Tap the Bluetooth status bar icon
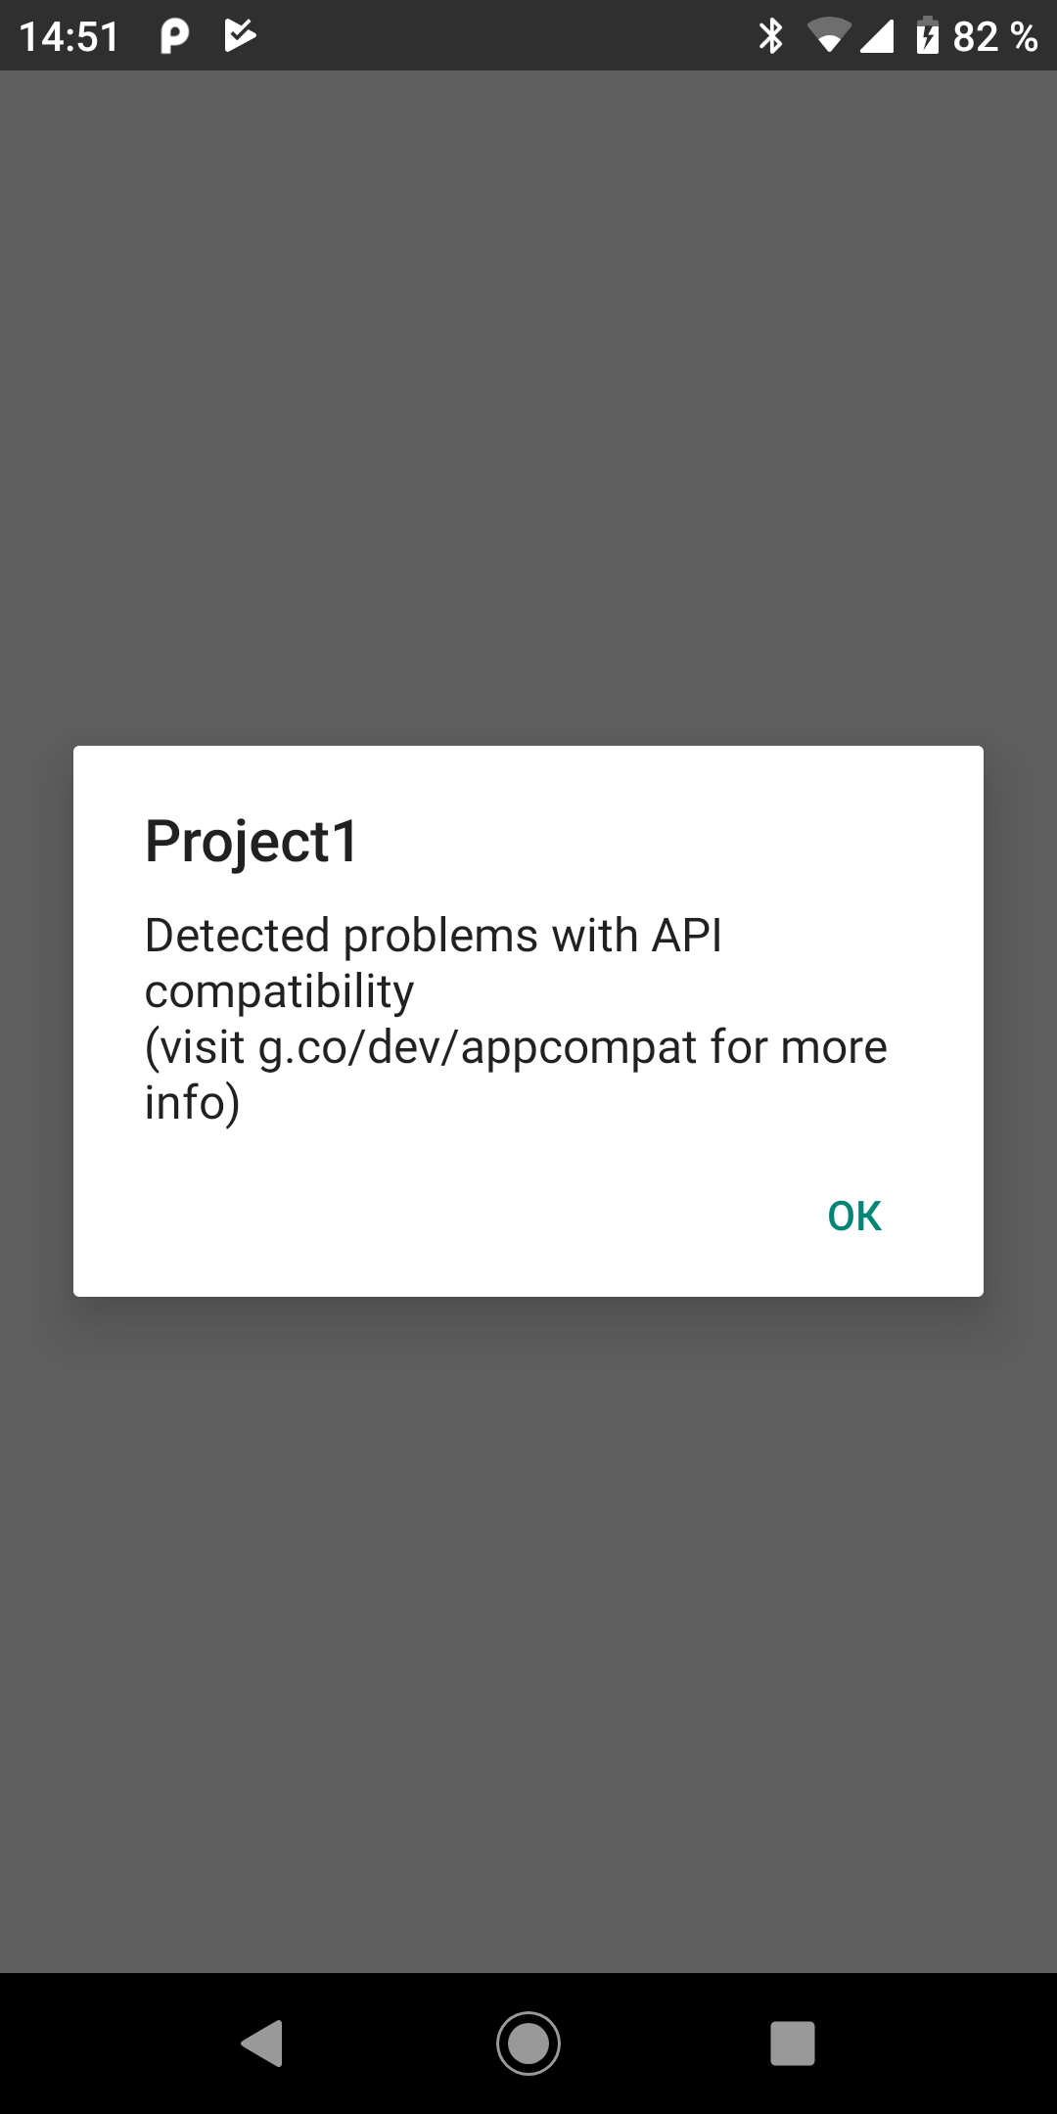The height and width of the screenshot is (2114, 1057). click(x=771, y=36)
